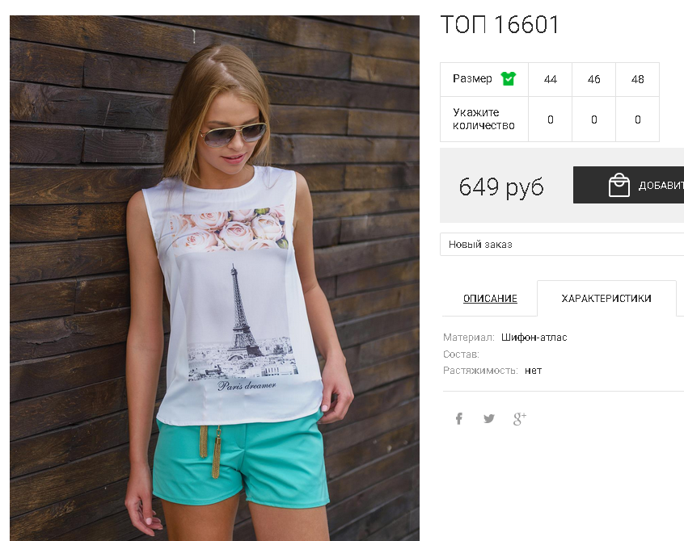The width and height of the screenshot is (684, 541).
Task: Click the Размер label
Action: (x=472, y=79)
